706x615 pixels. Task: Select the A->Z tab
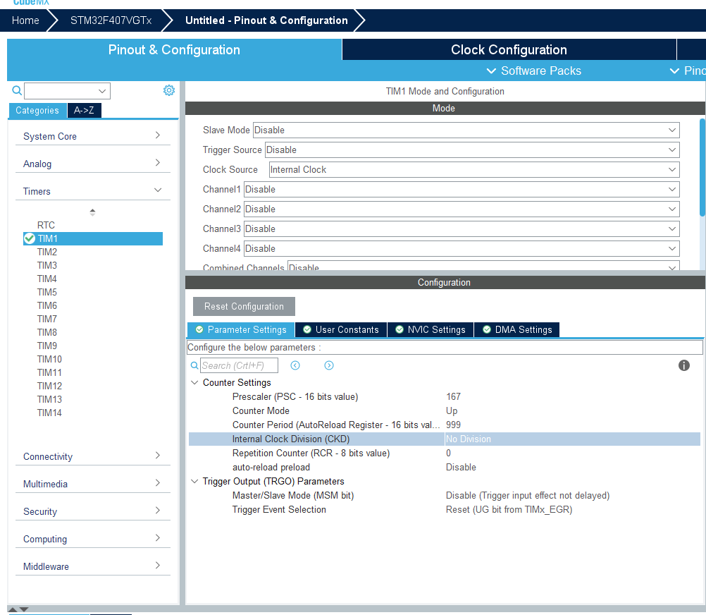coord(84,111)
